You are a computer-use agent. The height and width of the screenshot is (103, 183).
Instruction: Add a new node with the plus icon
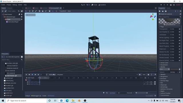(x=3, y=11)
